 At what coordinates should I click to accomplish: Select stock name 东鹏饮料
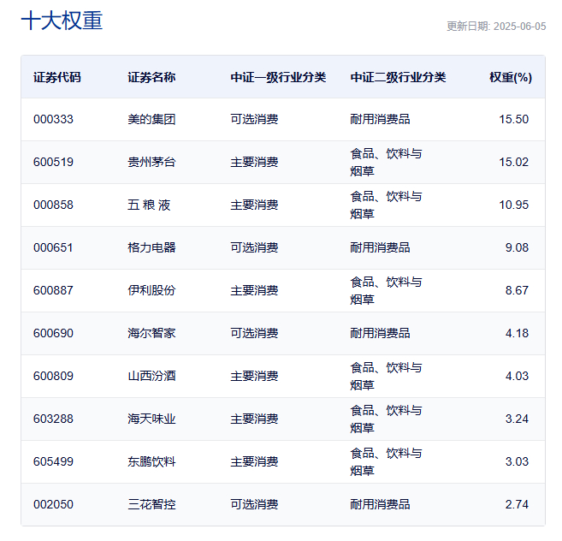pos(151,461)
